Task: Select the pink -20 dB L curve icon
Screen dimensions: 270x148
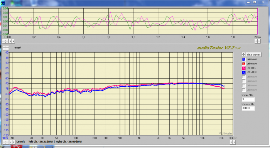Action: point(243,68)
